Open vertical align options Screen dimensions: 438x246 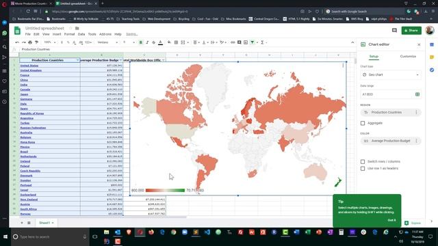(x=204, y=42)
